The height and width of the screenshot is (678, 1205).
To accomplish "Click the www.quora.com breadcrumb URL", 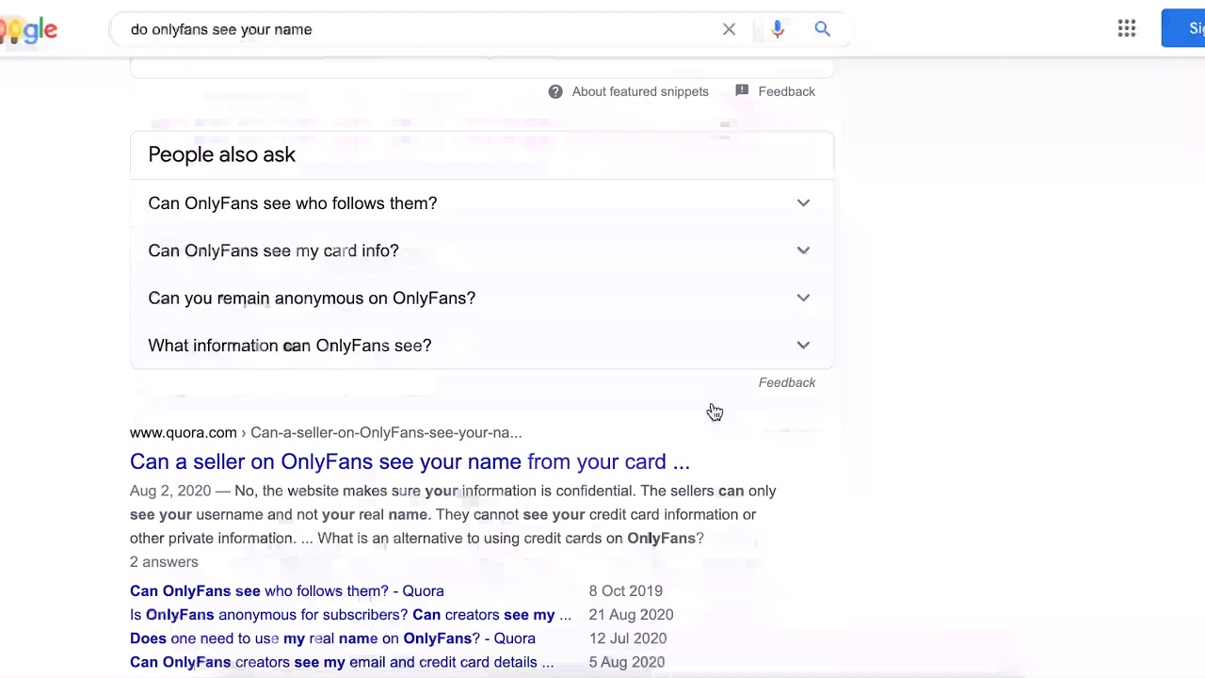I will (x=326, y=432).
